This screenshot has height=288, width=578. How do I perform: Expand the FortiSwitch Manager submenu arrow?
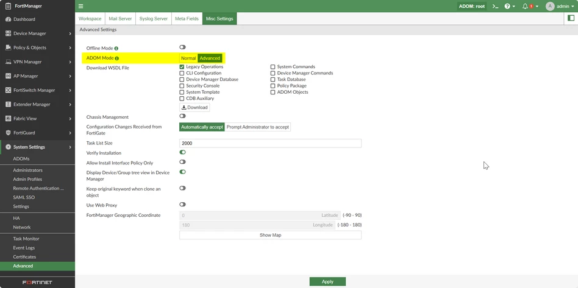point(70,90)
